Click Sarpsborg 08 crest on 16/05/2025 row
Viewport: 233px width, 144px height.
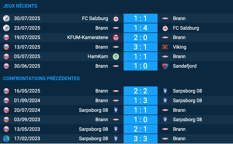click(x=165, y=91)
